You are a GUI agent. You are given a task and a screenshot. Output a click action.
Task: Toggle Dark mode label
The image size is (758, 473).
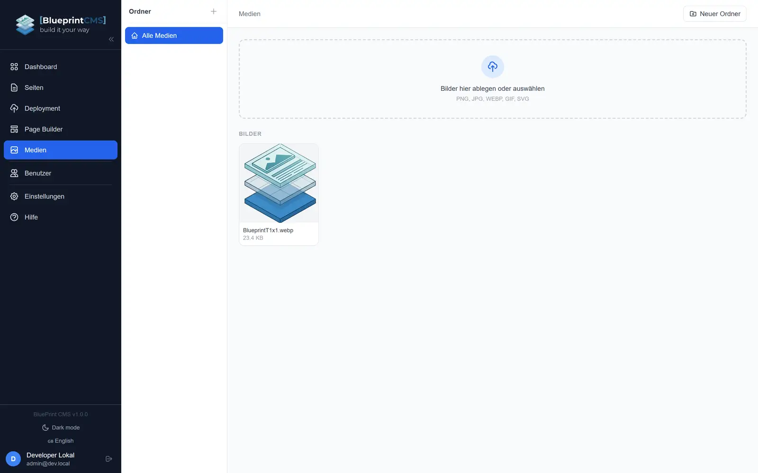point(66,428)
